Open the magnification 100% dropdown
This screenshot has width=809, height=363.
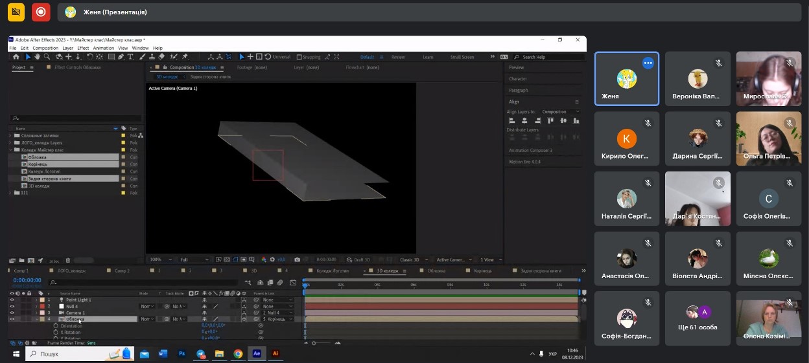[x=160, y=259]
